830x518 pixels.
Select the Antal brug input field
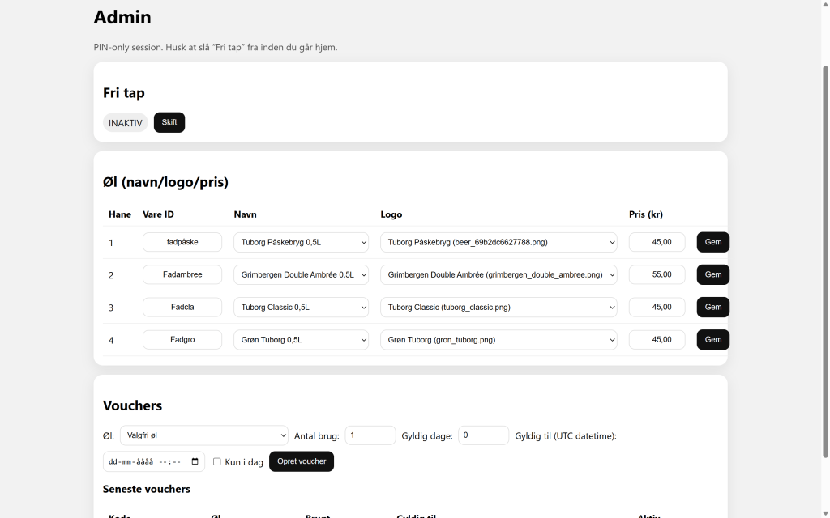click(x=370, y=435)
